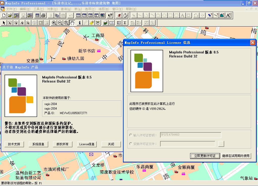Click the License信息 button
The image size is (258, 186).
[x=87, y=144]
